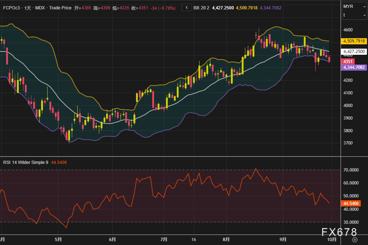368x245 pixels.
Task: Click the 10月 label on time axis
Action: point(332,239)
